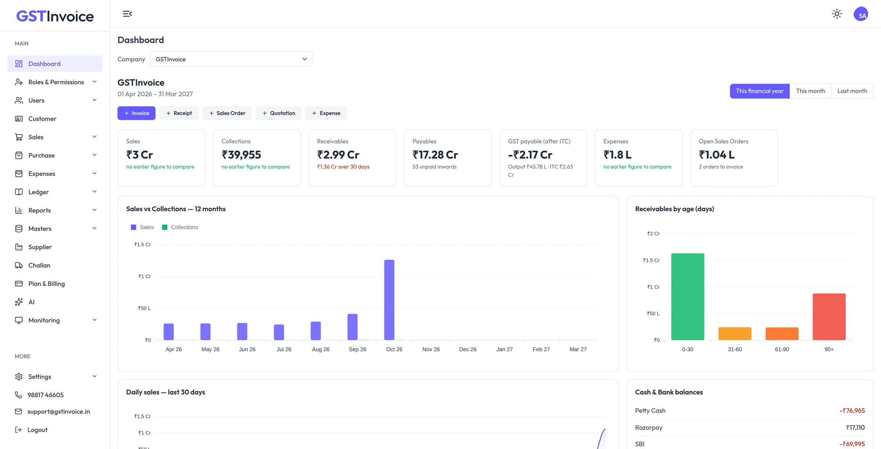Click the Dashboard grid icon
The width and height of the screenshot is (881, 449).
click(x=19, y=64)
